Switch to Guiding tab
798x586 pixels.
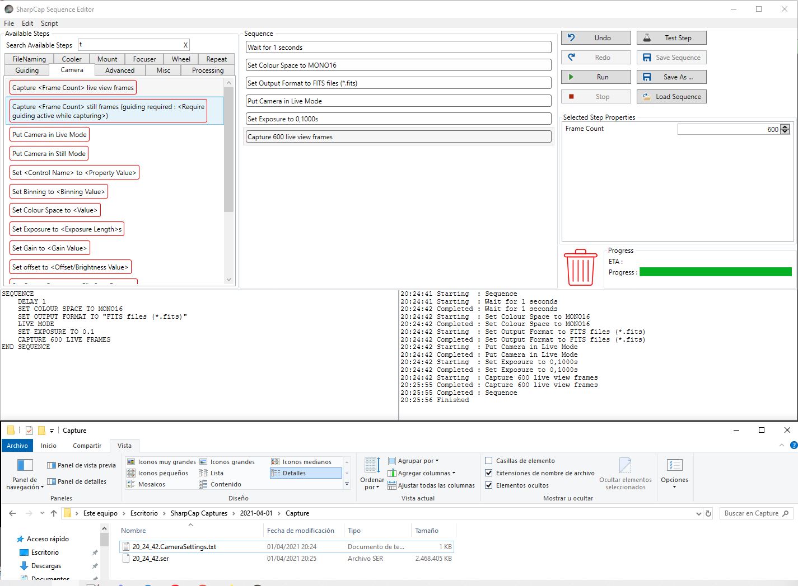click(x=27, y=70)
